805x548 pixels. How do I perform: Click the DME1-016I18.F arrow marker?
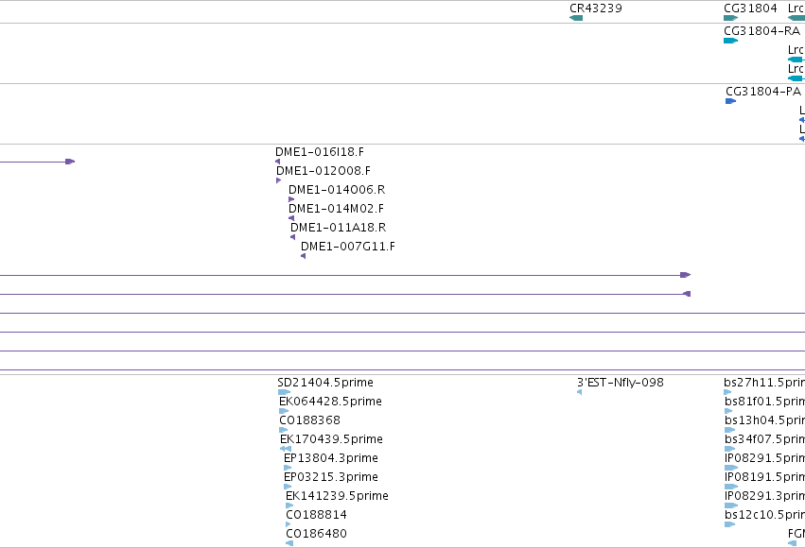coord(278,162)
